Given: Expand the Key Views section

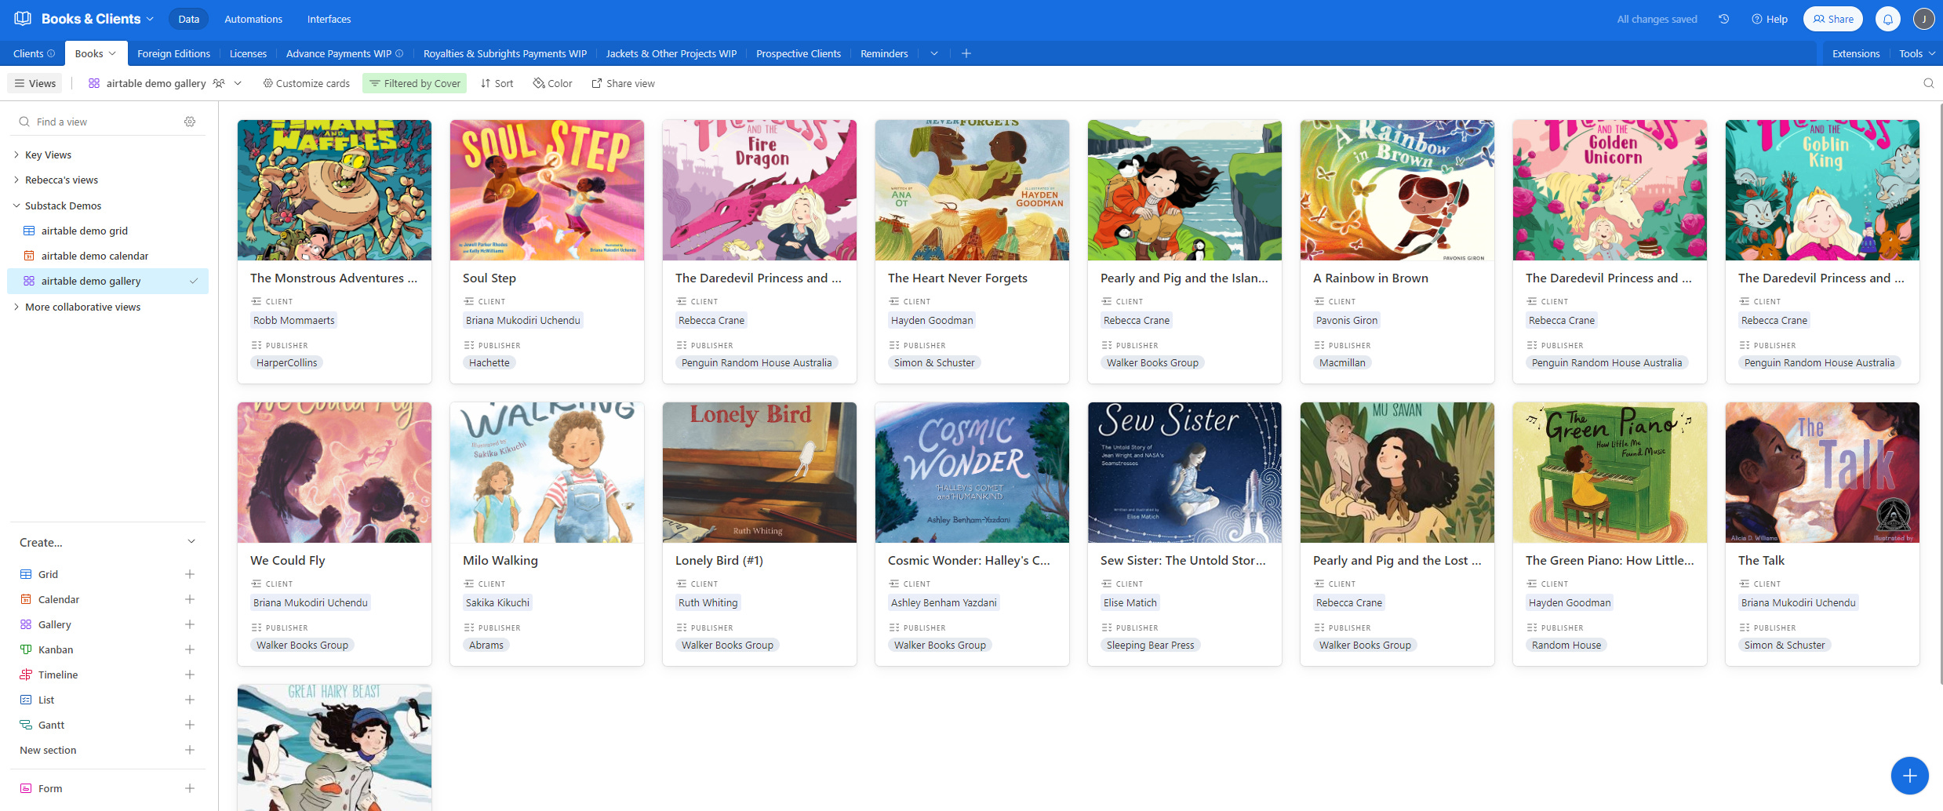Looking at the screenshot, I should (16, 155).
